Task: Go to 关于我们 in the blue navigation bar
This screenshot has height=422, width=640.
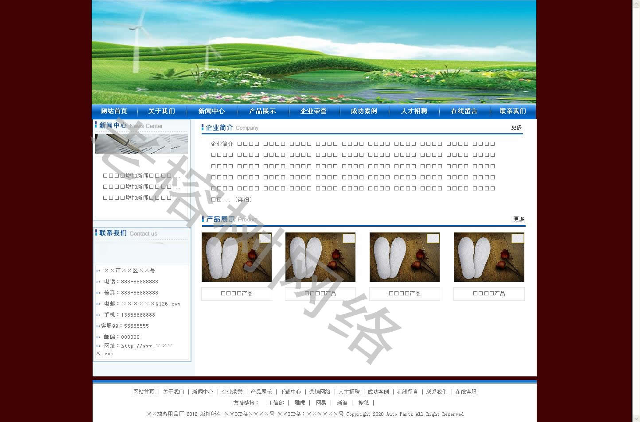Action: point(162,111)
